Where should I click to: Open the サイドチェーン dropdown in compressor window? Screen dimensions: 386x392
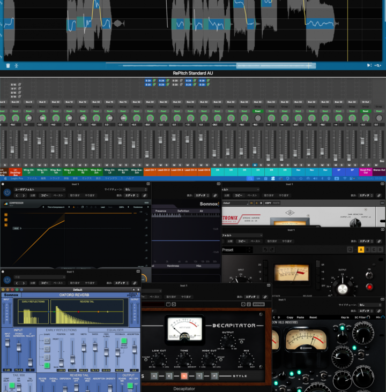coord(134,190)
